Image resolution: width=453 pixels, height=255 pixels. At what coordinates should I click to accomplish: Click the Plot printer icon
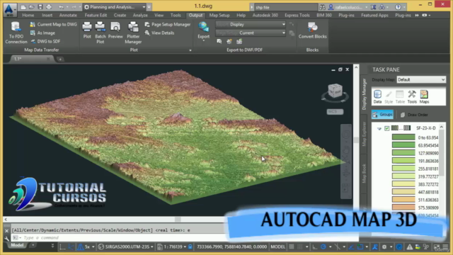(87, 30)
